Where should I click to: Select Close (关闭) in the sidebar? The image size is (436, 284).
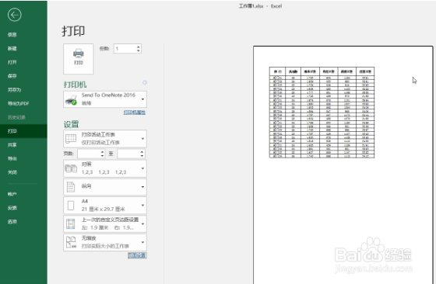pyautogui.click(x=12, y=172)
